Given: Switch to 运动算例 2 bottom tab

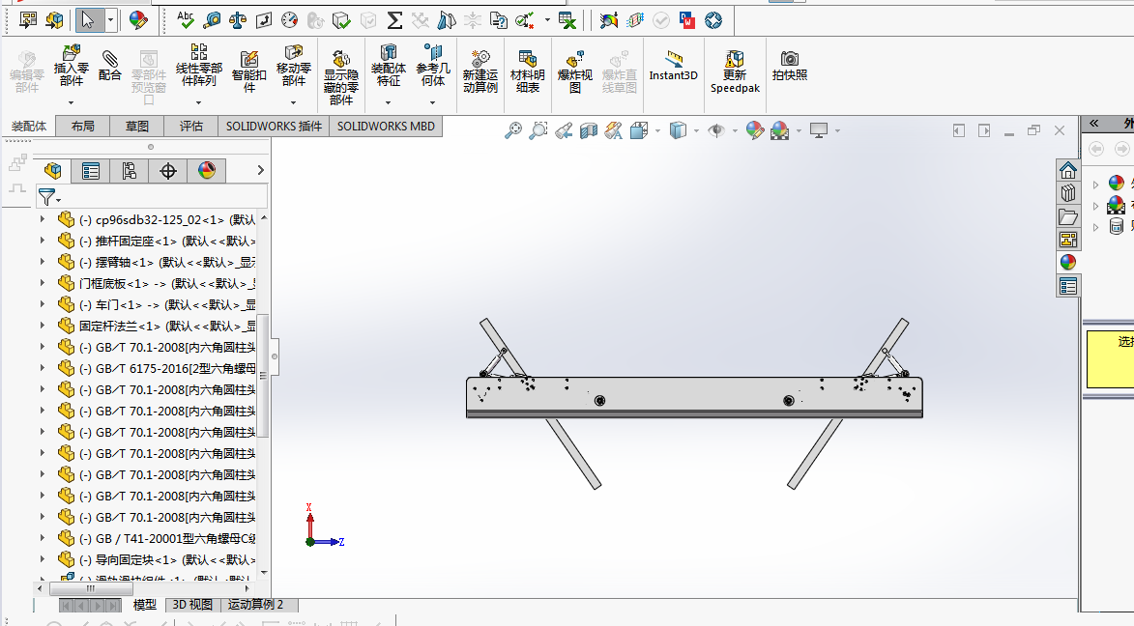Looking at the screenshot, I should coord(256,605).
